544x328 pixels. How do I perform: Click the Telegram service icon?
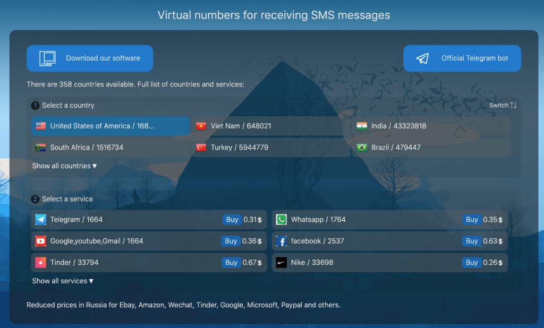40,219
